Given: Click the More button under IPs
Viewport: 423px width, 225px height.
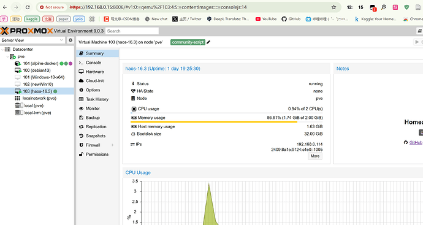Looking at the screenshot, I should pyautogui.click(x=315, y=156).
